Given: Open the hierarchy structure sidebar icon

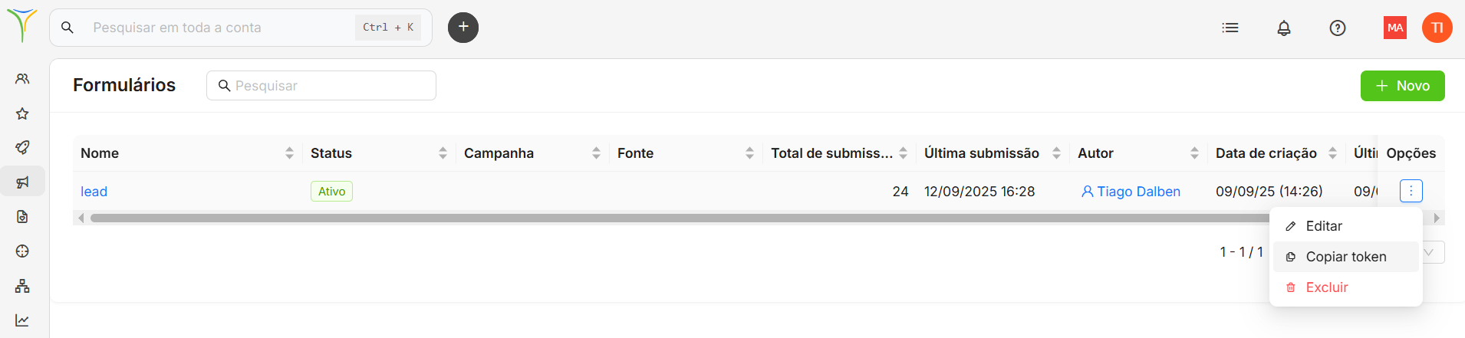Looking at the screenshot, I should 22,286.
